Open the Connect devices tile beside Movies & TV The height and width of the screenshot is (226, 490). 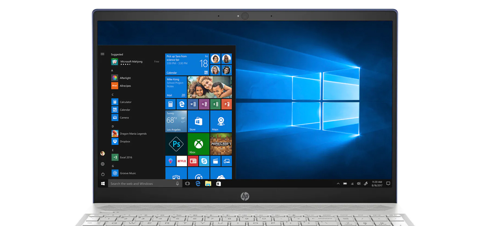(227, 161)
